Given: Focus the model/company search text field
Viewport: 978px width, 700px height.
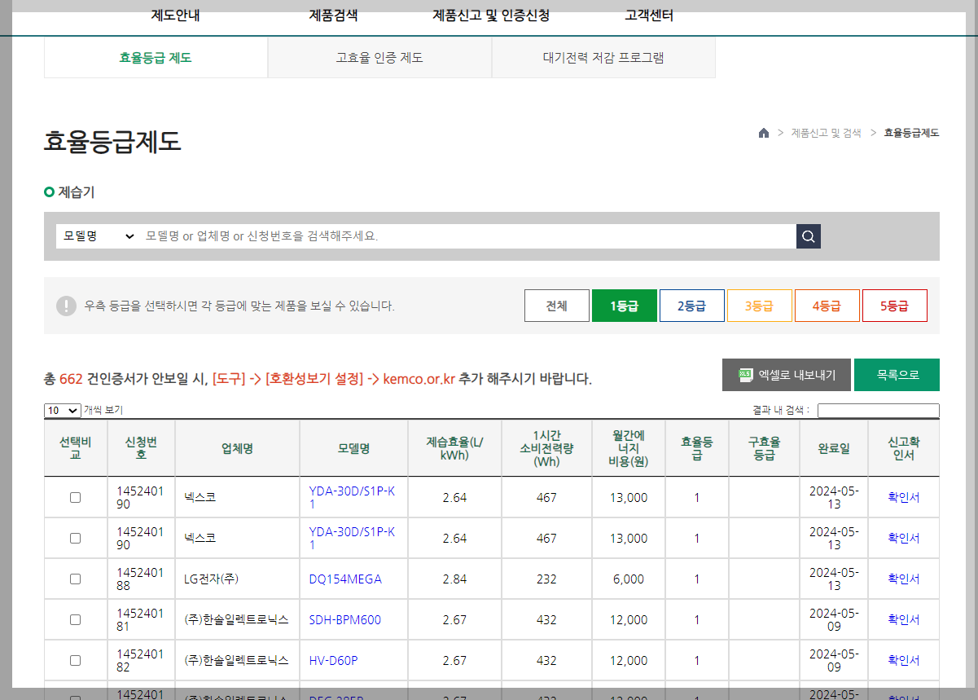Looking at the screenshot, I should tap(467, 236).
